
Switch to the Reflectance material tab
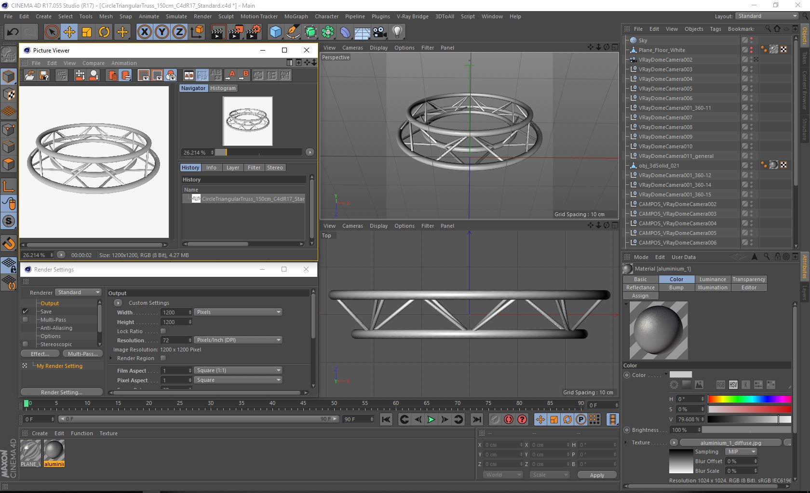640,287
